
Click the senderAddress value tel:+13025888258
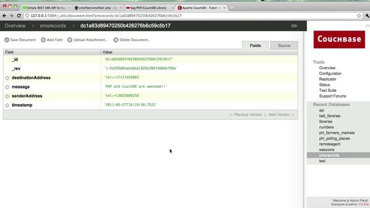click(122, 96)
